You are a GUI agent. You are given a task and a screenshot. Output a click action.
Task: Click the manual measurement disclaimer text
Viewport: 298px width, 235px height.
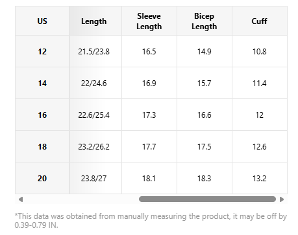tap(151, 221)
